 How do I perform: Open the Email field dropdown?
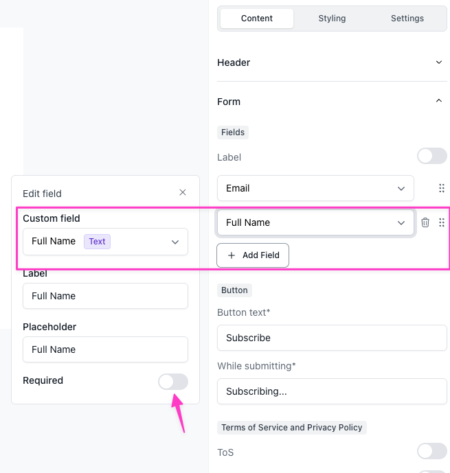tap(315, 188)
